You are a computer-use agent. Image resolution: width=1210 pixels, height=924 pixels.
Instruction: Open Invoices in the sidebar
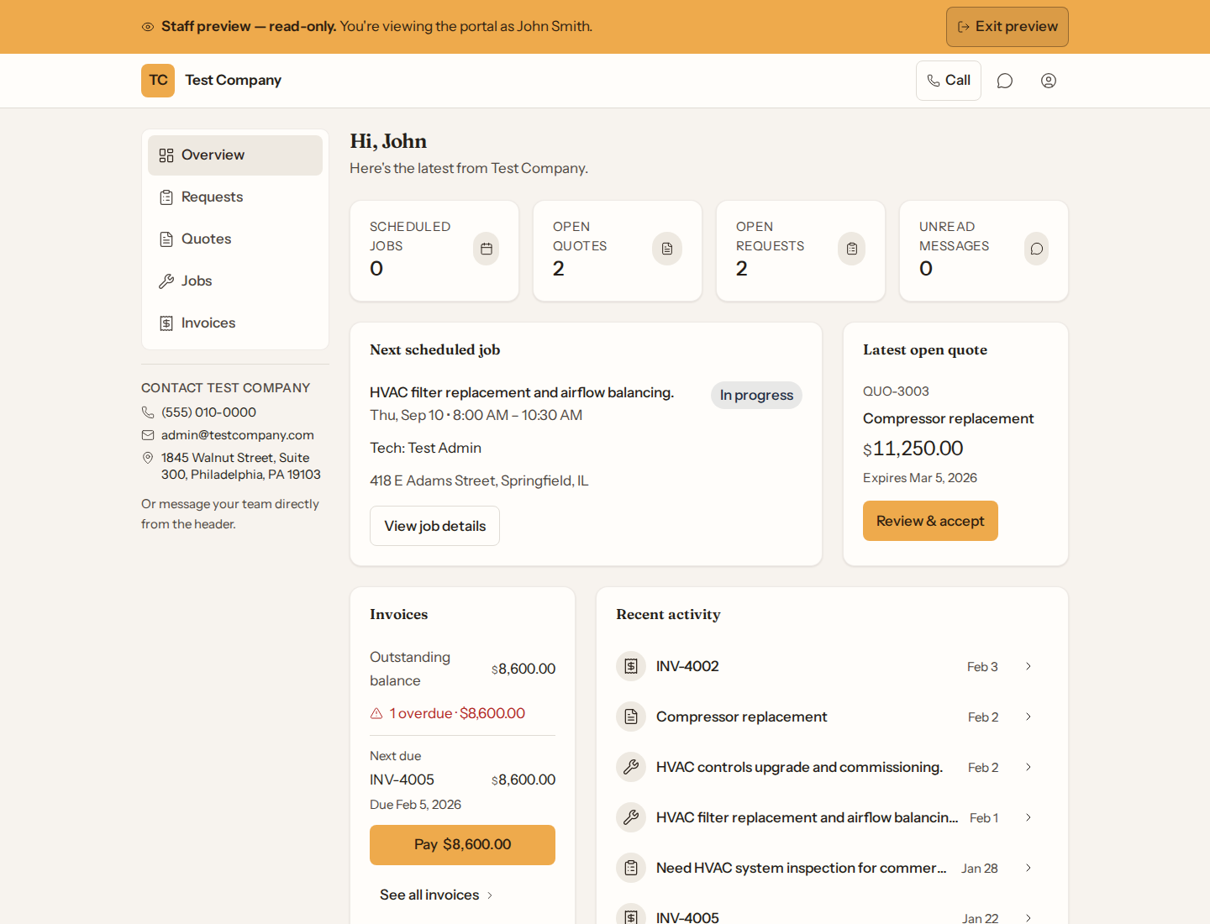(235, 323)
